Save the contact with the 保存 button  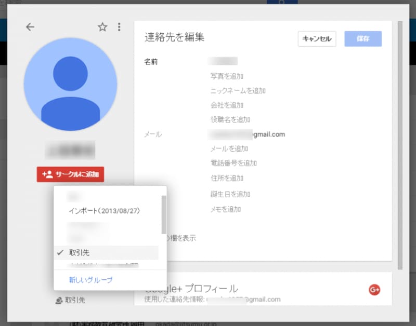(362, 39)
